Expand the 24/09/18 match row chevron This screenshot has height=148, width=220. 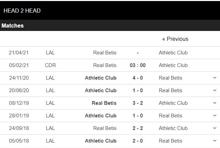coord(215,128)
